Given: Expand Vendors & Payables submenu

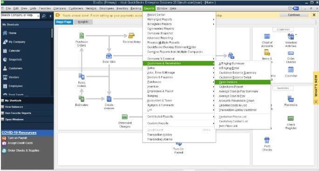Looking at the screenshot, I should pos(179,77).
